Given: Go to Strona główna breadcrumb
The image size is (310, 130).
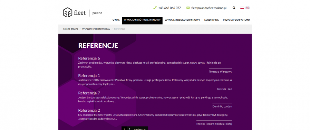Looking at the screenshot, I should pyautogui.click(x=71, y=29).
